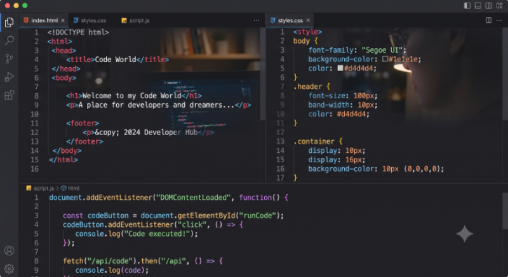Open color picker for #1e1e1e swatch

(x=385, y=59)
